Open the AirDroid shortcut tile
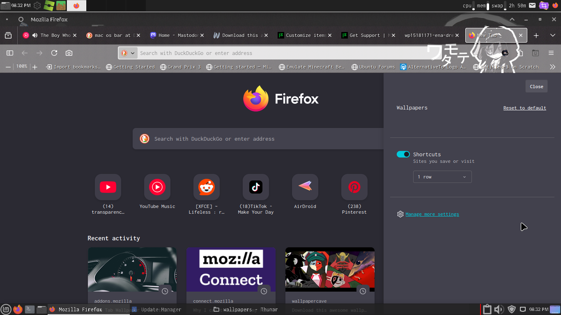Screen dimensions: 561x315 point(305,187)
